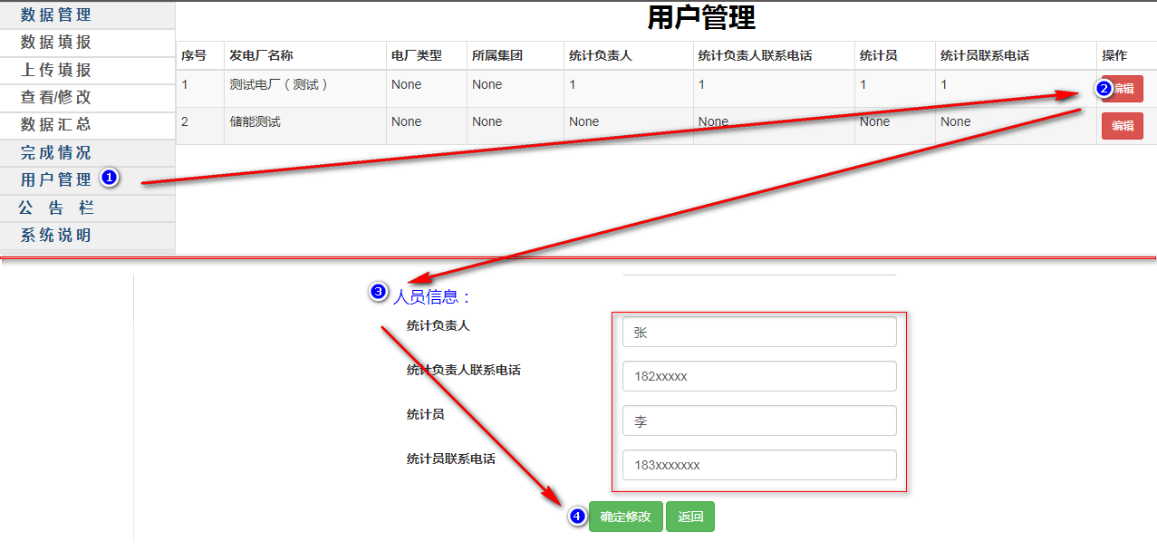The image size is (1157, 551).
Task: Open the 测试电厂（测试） plant link
Action: pos(279,84)
